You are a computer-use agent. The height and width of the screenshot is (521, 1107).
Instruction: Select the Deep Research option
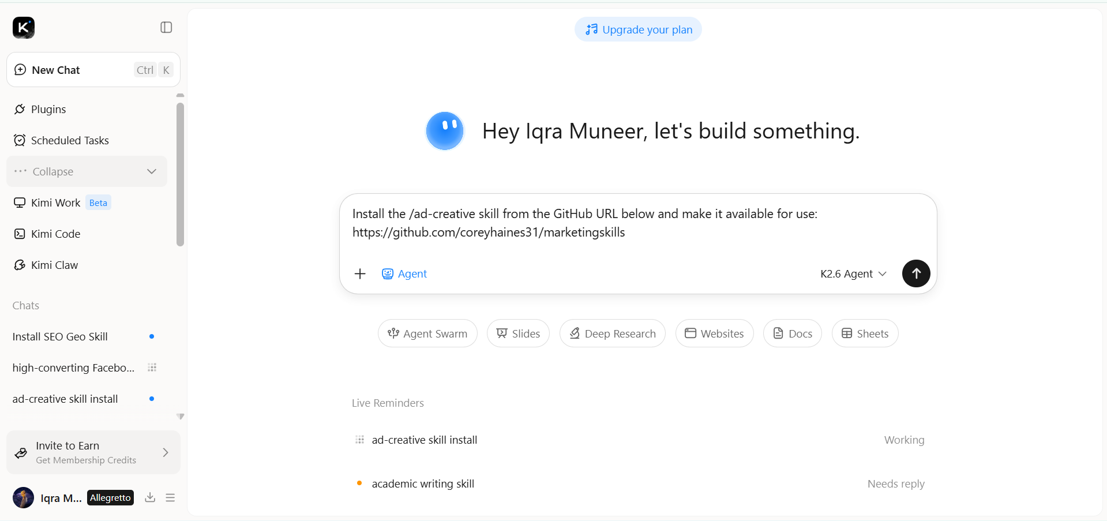pyautogui.click(x=613, y=333)
